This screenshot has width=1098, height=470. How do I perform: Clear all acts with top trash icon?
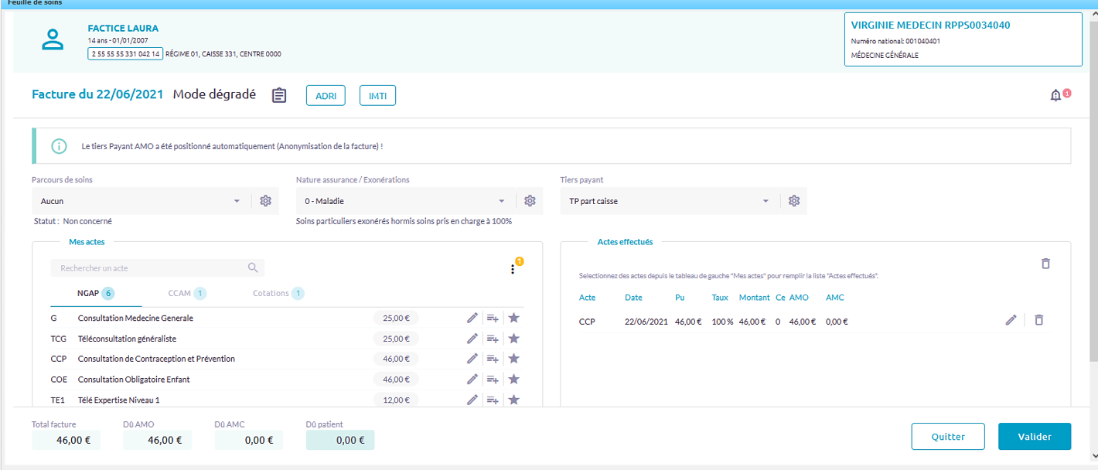tap(1045, 264)
